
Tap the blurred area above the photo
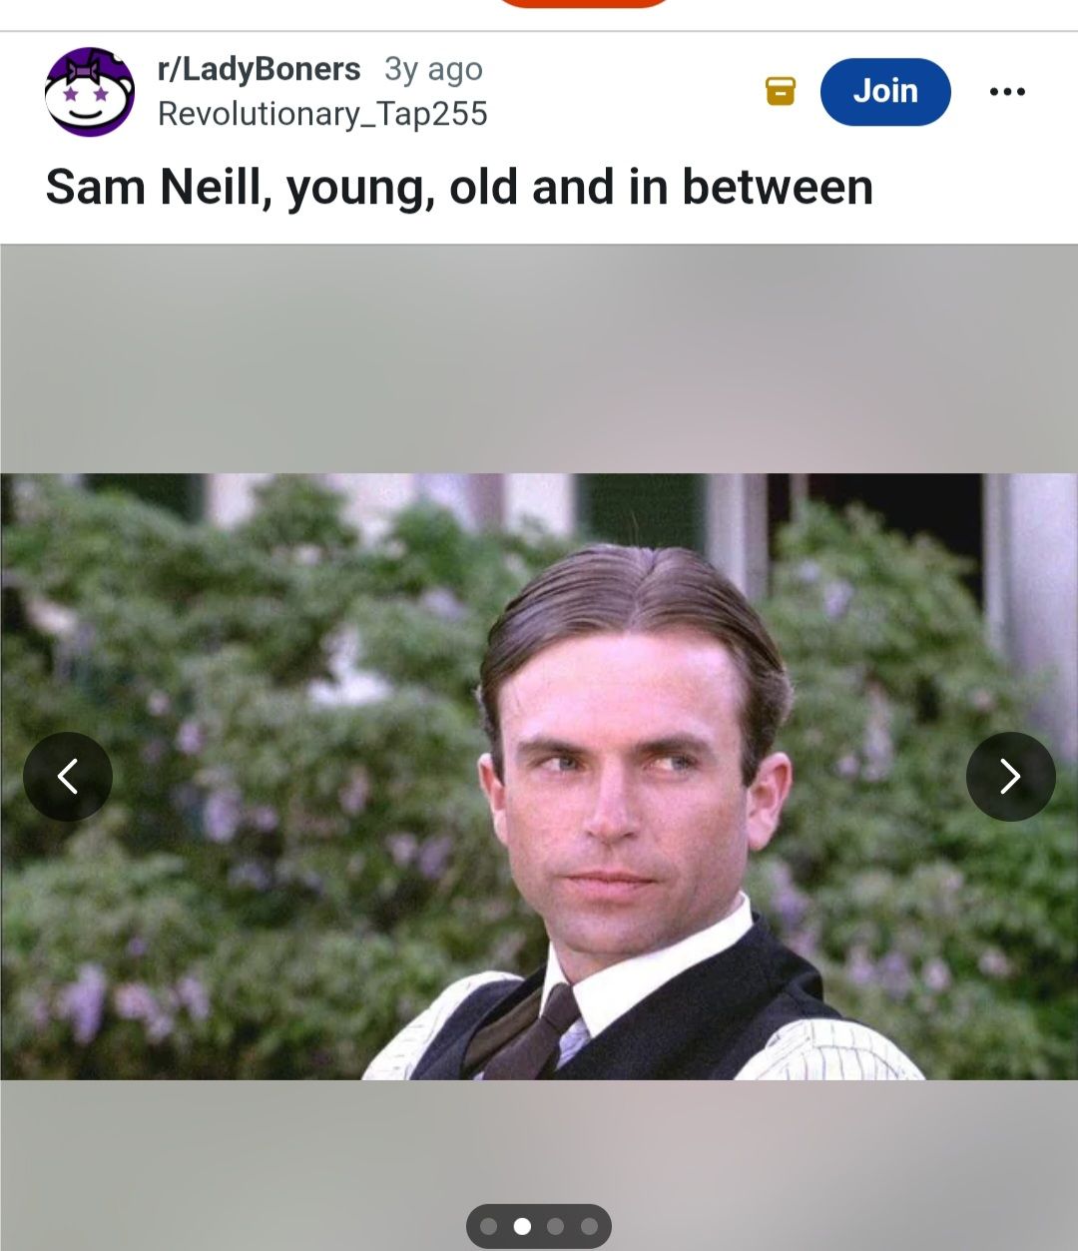coord(539,359)
